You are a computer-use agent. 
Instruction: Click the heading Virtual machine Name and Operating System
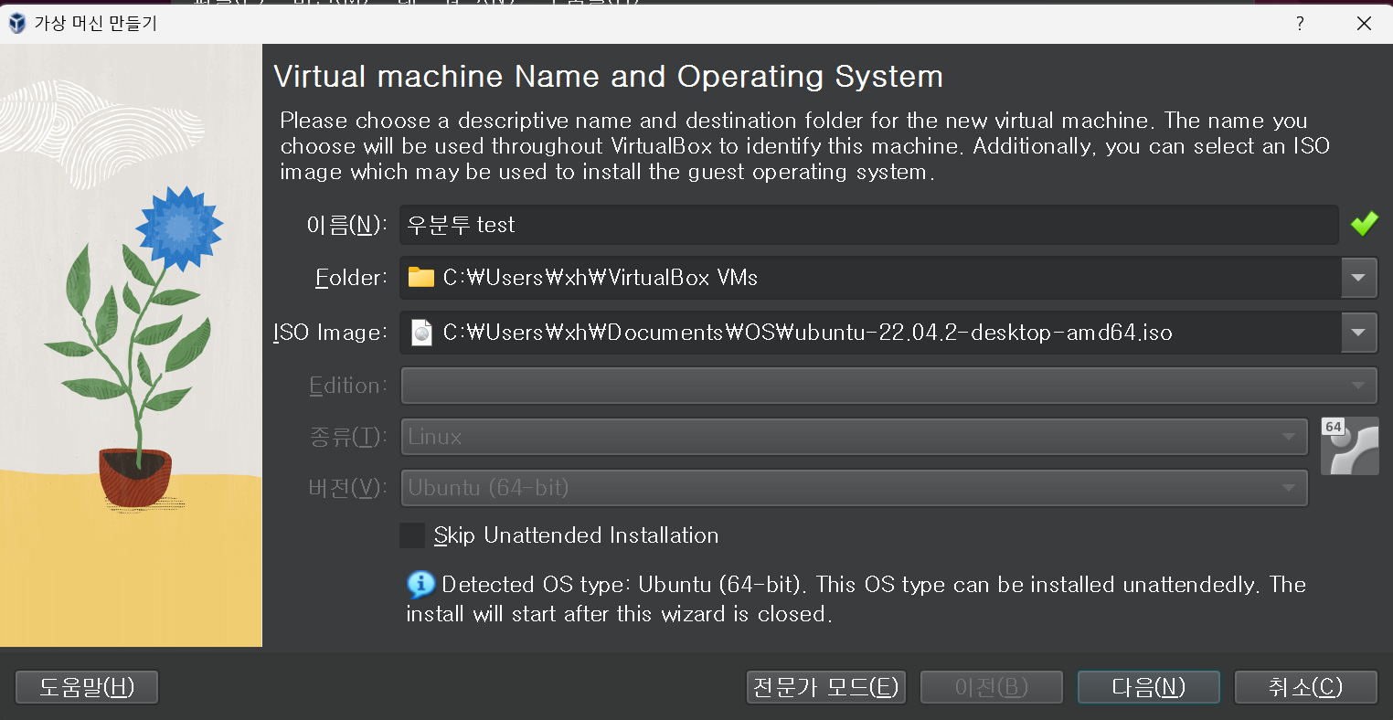point(608,77)
